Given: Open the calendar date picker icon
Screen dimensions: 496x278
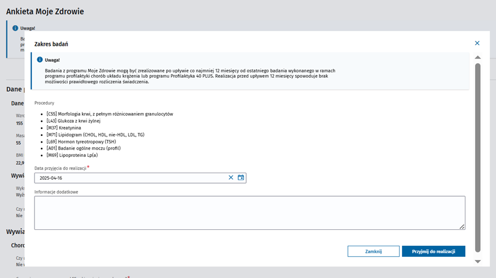Looking at the screenshot, I should 241,178.
